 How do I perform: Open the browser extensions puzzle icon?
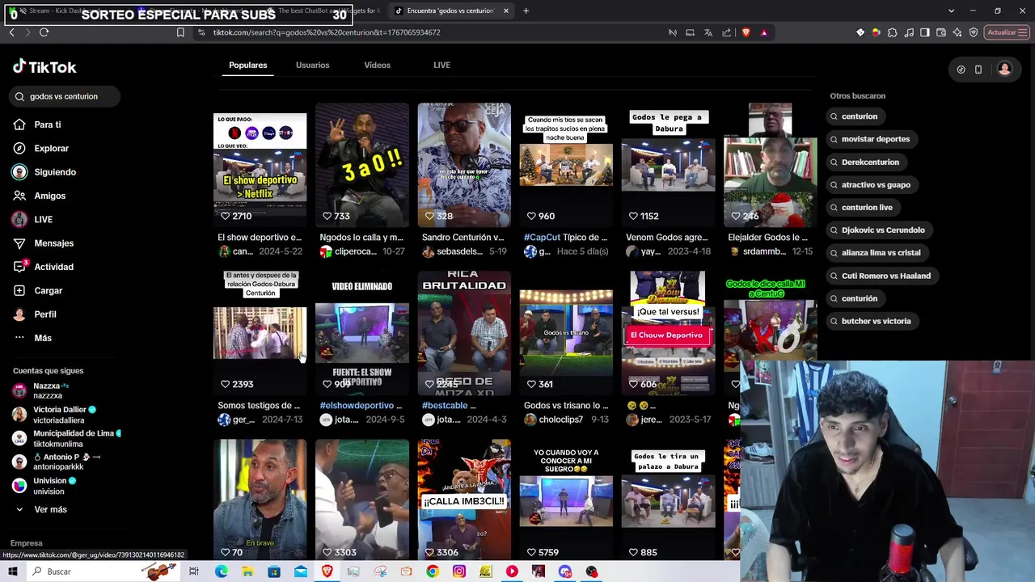click(x=892, y=32)
